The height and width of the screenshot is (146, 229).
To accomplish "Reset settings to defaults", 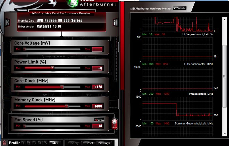I will pyautogui.click(x=89, y=143).
